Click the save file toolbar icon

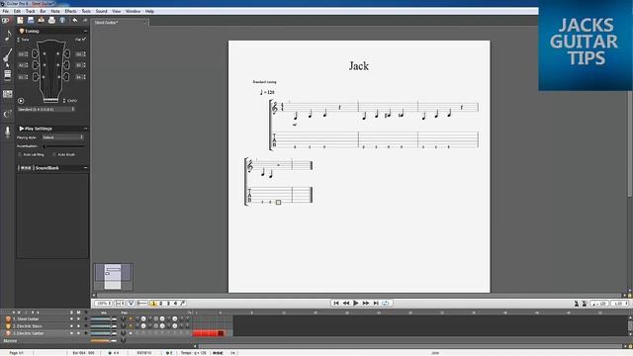pyautogui.click(x=31, y=20)
